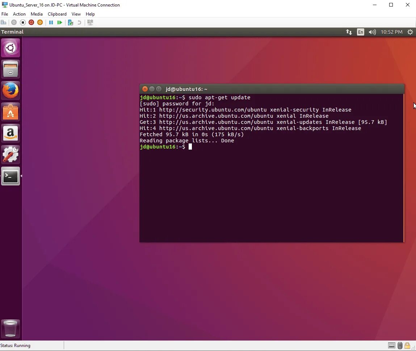Click the 'Status: Running' status bar text
Image resolution: width=416 pixels, height=351 pixels.
16,346
